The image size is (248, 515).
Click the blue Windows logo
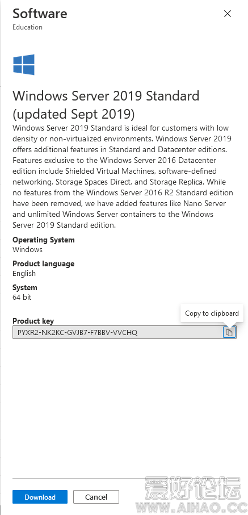point(24,65)
